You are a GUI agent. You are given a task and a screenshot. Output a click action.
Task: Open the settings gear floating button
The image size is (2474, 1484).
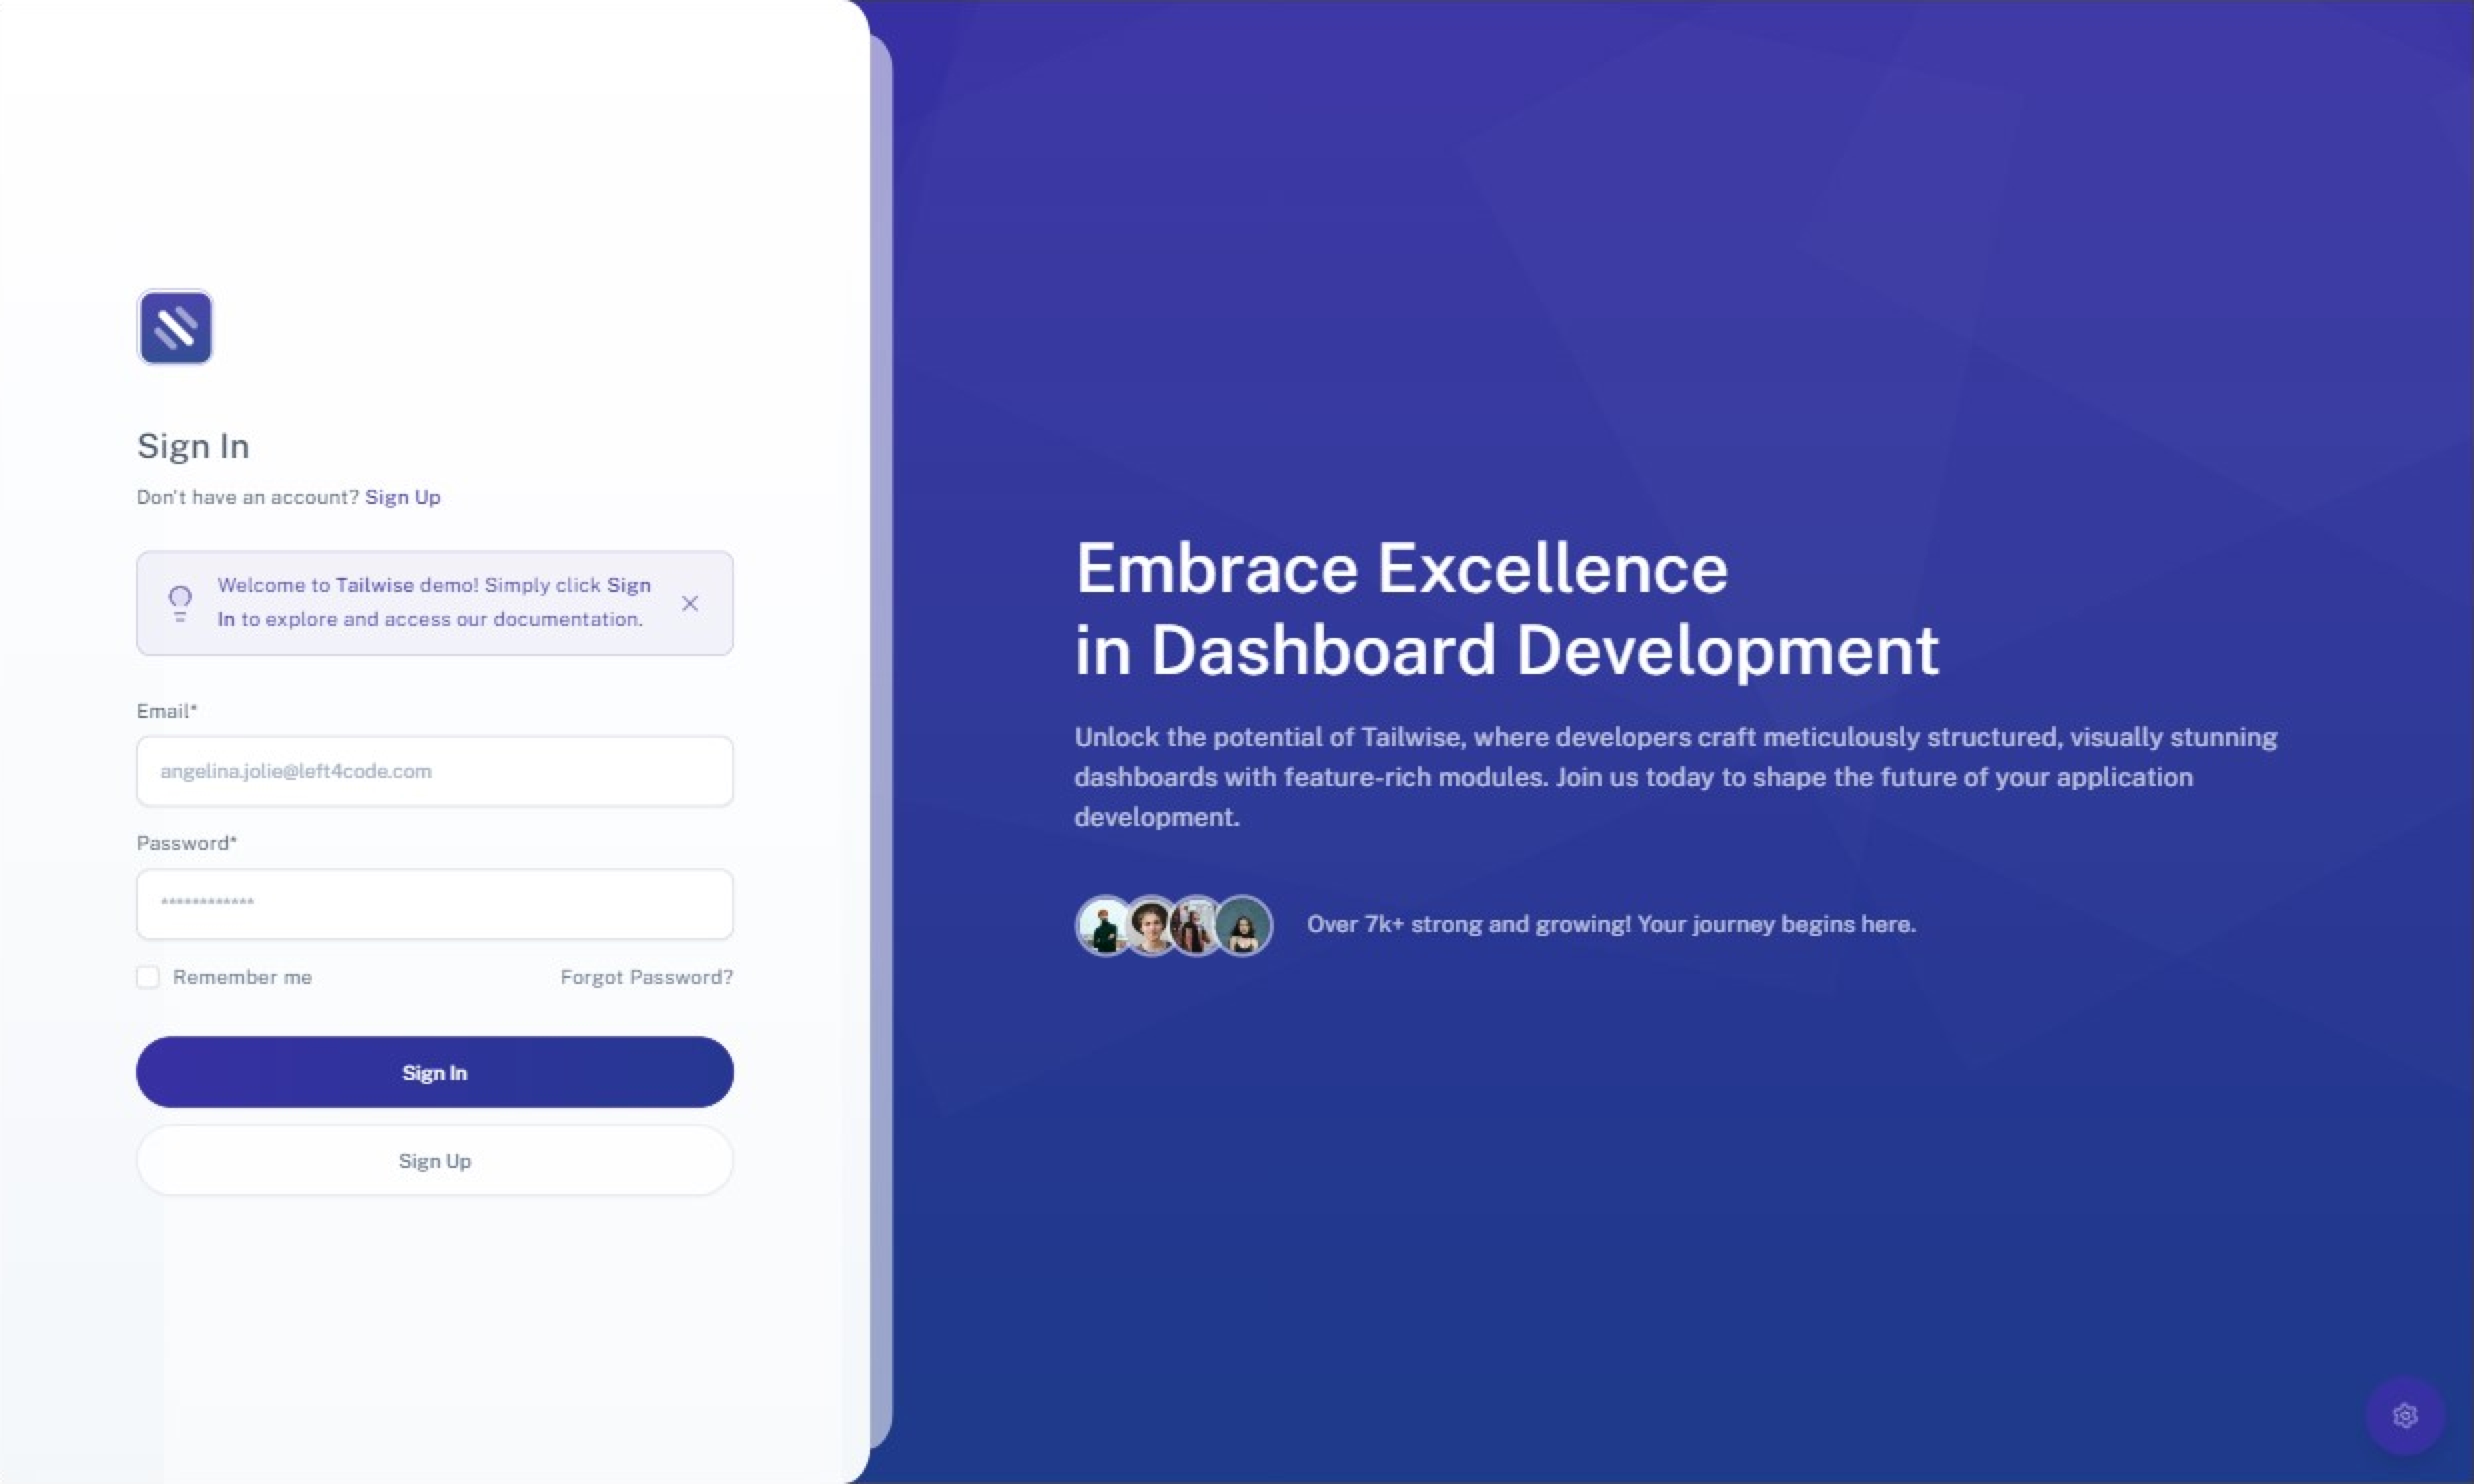click(x=2405, y=1415)
